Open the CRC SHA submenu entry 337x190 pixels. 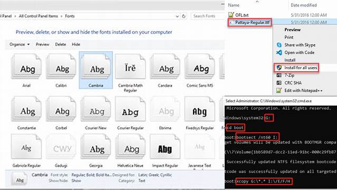293,83
